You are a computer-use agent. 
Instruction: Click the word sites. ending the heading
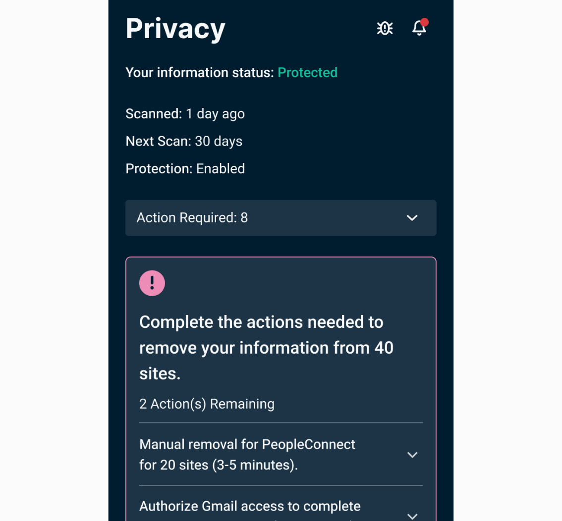(160, 374)
